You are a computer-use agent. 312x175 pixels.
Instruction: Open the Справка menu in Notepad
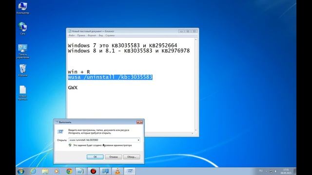[110, 35]
